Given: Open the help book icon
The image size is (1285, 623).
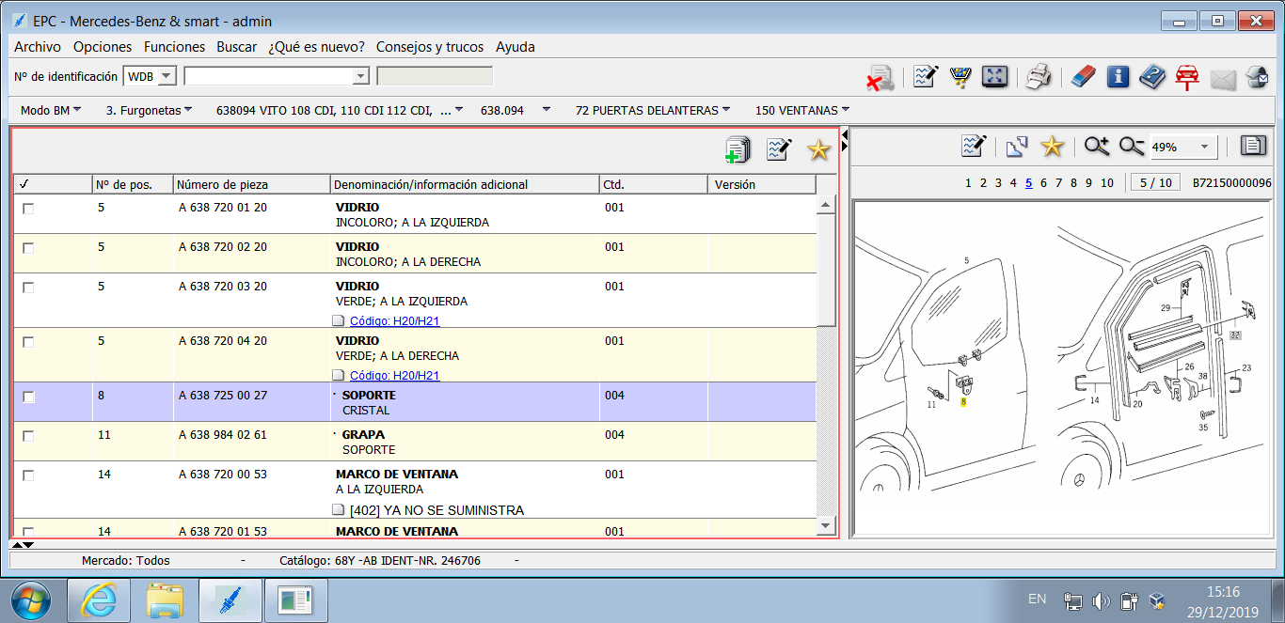Looking at the screenshot, I should (x=1152, y=77).
